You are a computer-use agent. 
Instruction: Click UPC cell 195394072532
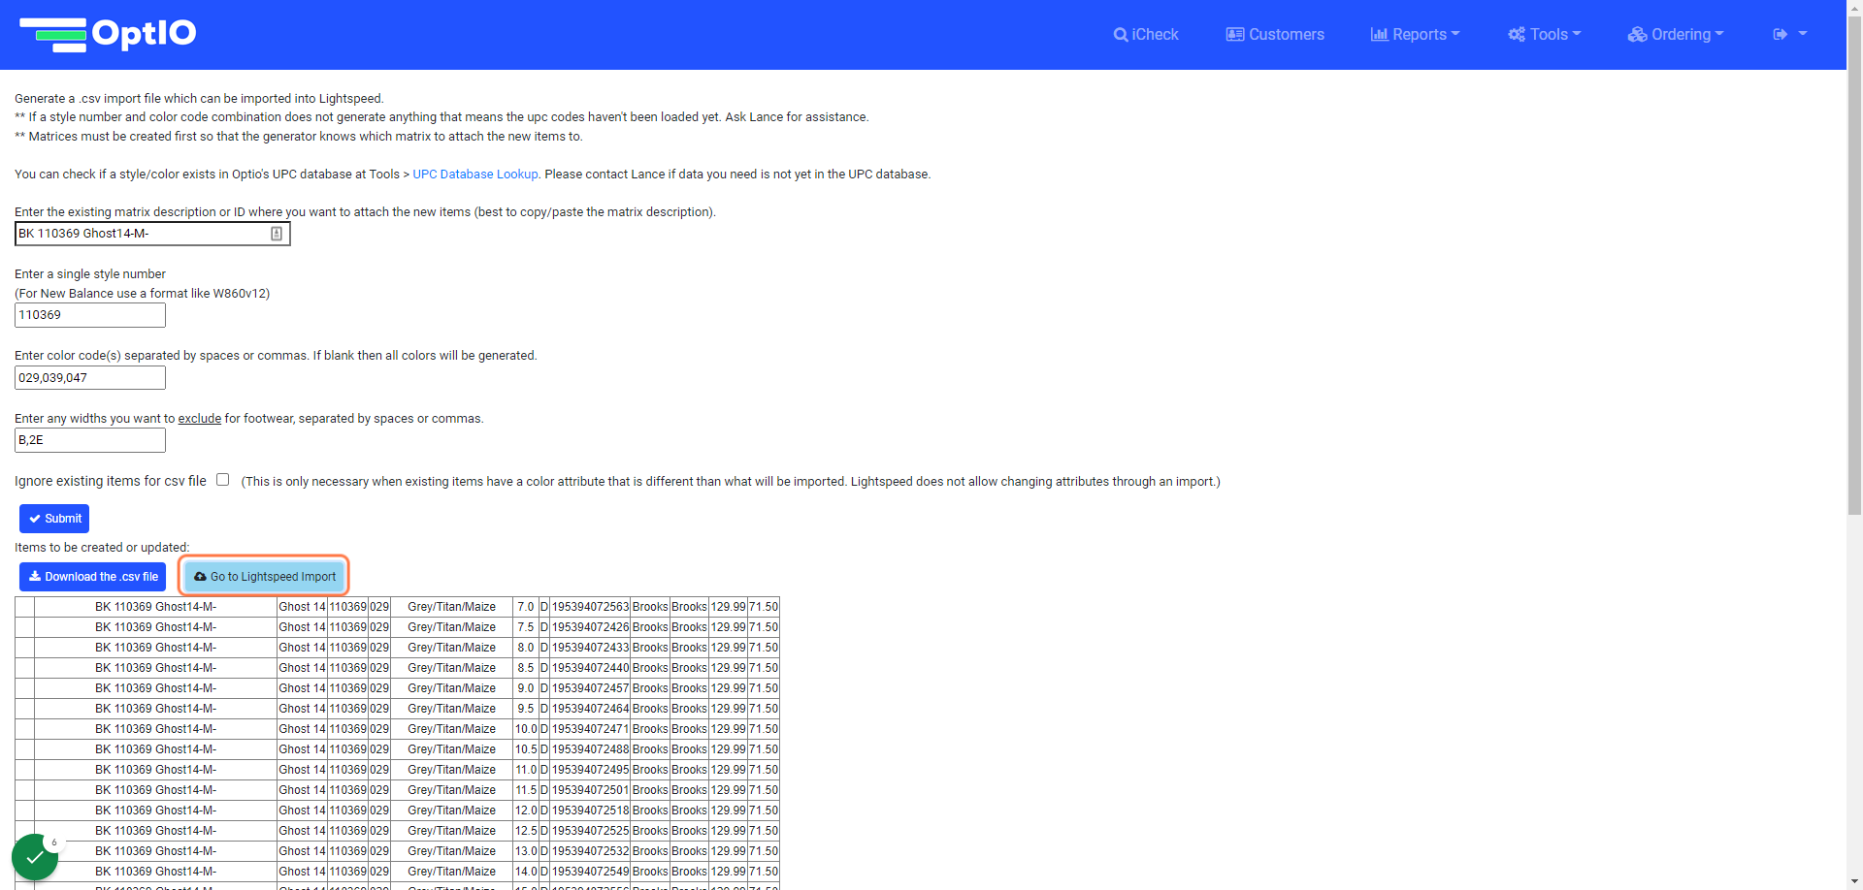click(x=590, y=851)
